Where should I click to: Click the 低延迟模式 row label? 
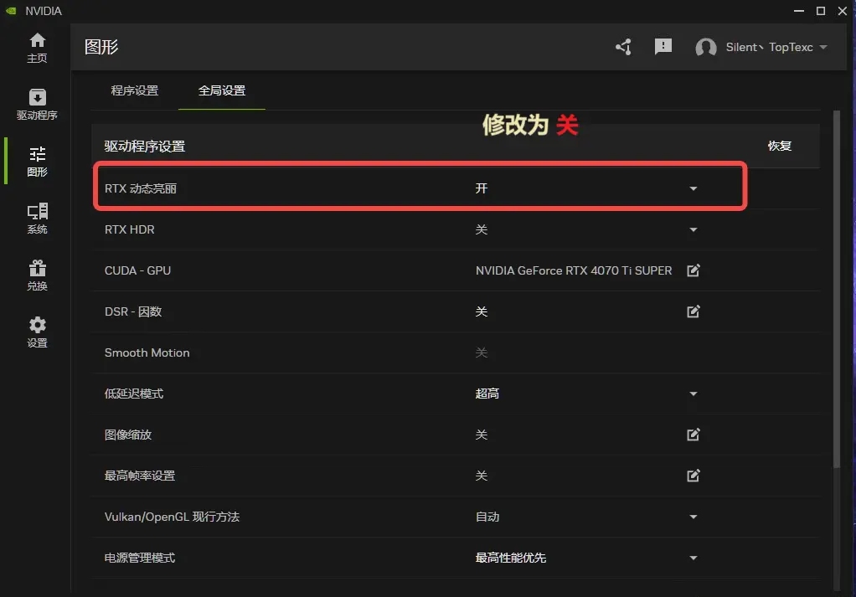(x=134, y=394)
